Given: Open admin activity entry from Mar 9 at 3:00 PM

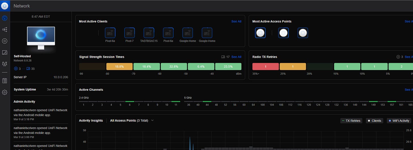Looking at the screenshot, I should click(x=41, y=132).
